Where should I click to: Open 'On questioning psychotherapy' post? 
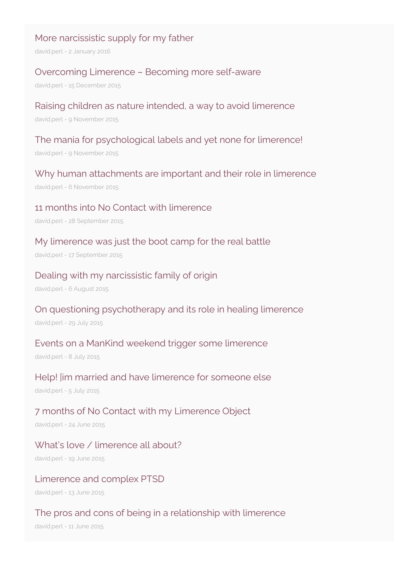pos(169,309)
